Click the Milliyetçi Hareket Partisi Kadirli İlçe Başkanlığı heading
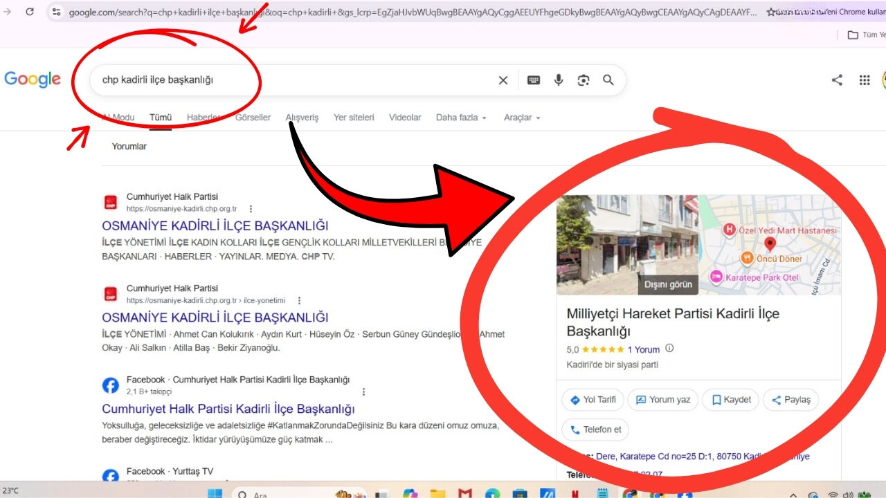Image resolution: width=886 pixels, height=498 pixels. (673, 322)
